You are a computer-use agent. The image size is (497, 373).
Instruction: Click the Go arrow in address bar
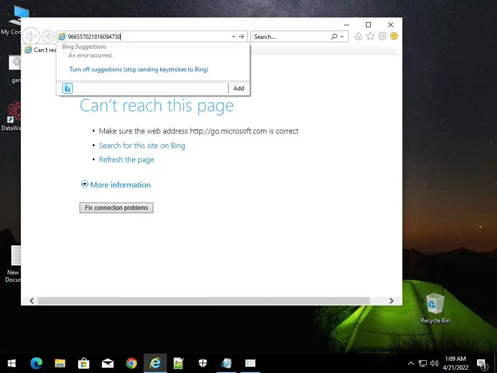point(242,36)
